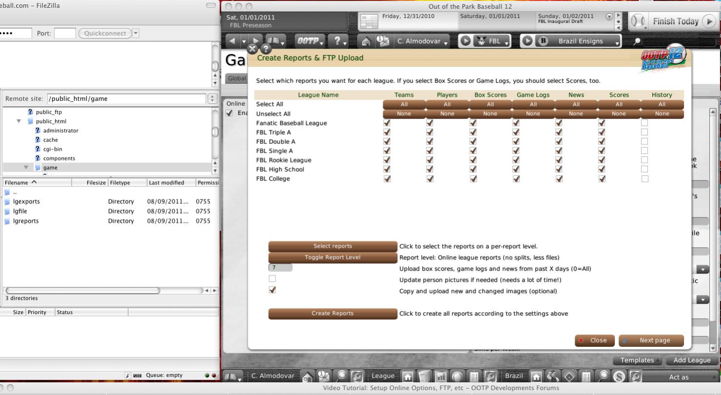Check Update person pictures if needed

272,278
